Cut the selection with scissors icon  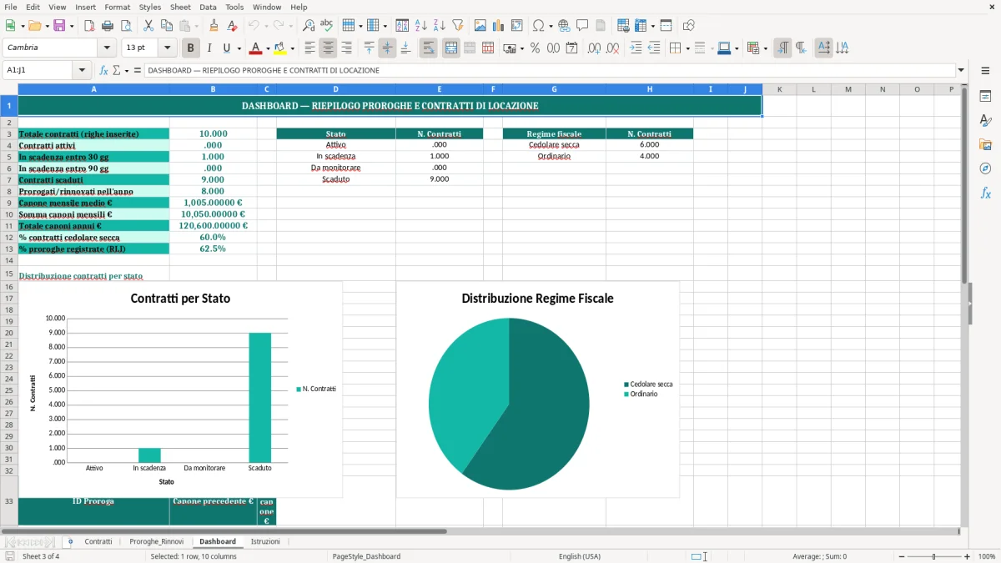[148, 26]
